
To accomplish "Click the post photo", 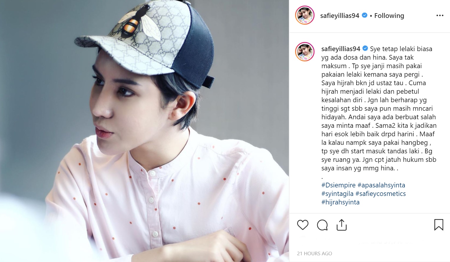I will tap(144, 131).
